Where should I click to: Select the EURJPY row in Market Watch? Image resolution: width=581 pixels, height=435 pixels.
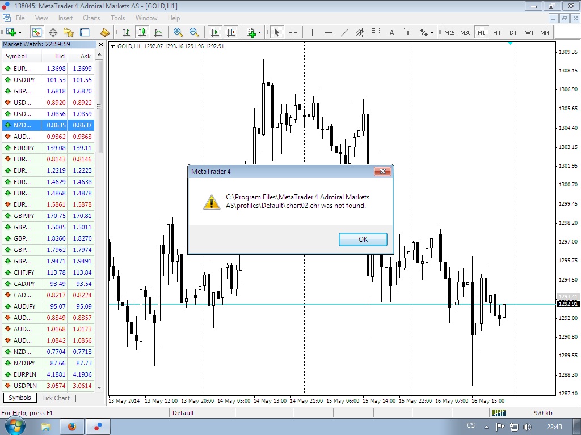click(48, 148)
